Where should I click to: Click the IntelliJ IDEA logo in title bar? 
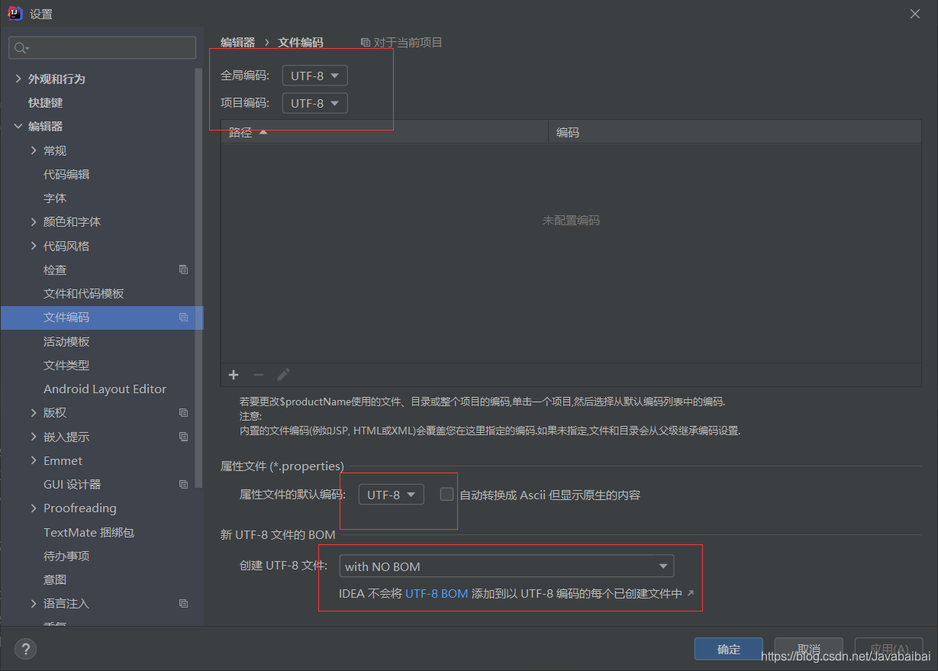point(15,13)
